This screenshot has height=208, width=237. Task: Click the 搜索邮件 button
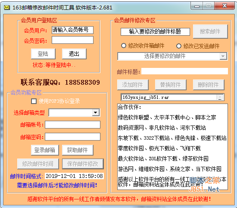pos(210,31)
